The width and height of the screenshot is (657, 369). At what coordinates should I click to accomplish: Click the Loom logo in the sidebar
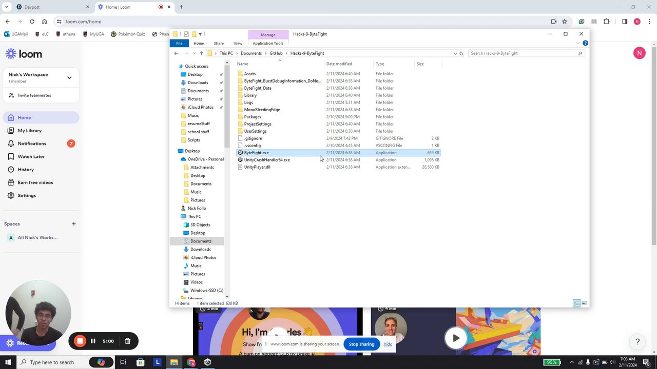pyautogui.click(x=24, y=54)
